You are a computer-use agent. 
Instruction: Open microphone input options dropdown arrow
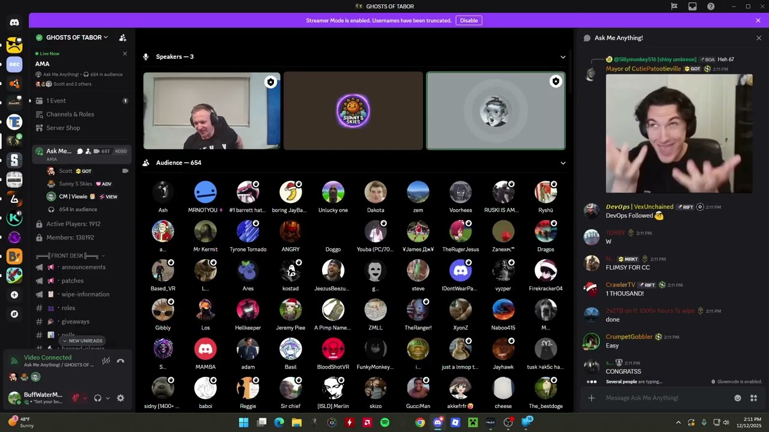[85, 398]
